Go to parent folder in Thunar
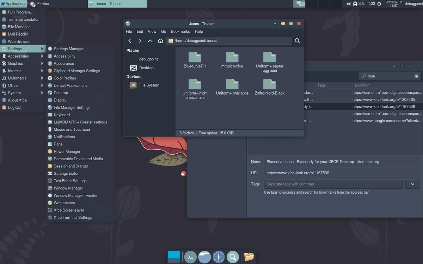423x264 pixels. click(x=150, y=41)
